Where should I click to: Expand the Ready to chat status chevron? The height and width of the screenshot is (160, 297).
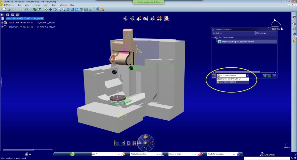click(196, 154)
